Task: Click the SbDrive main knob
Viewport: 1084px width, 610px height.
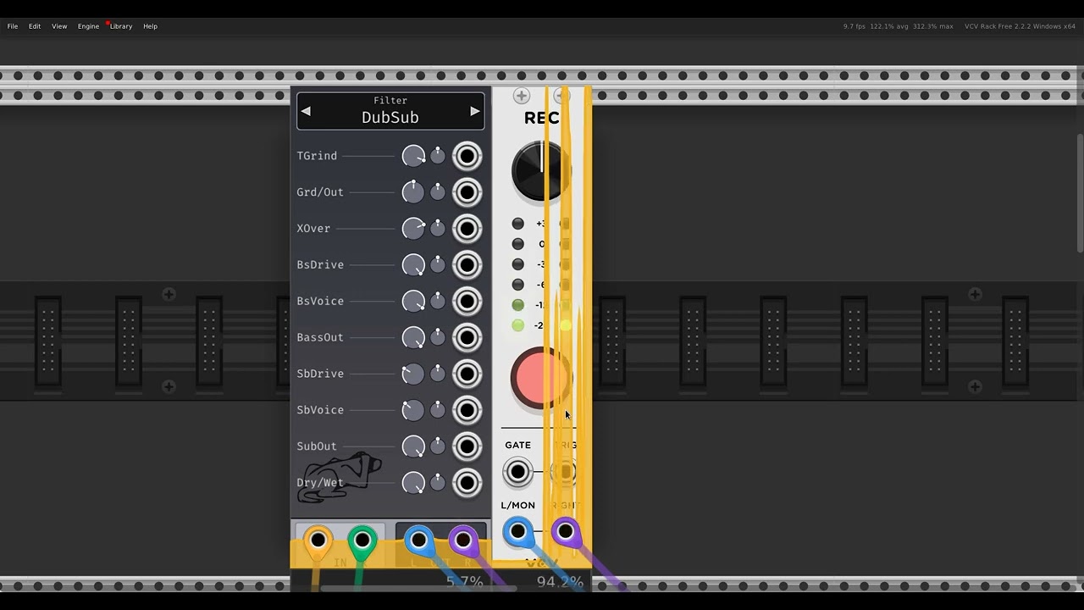Action: tap(413, 374)
